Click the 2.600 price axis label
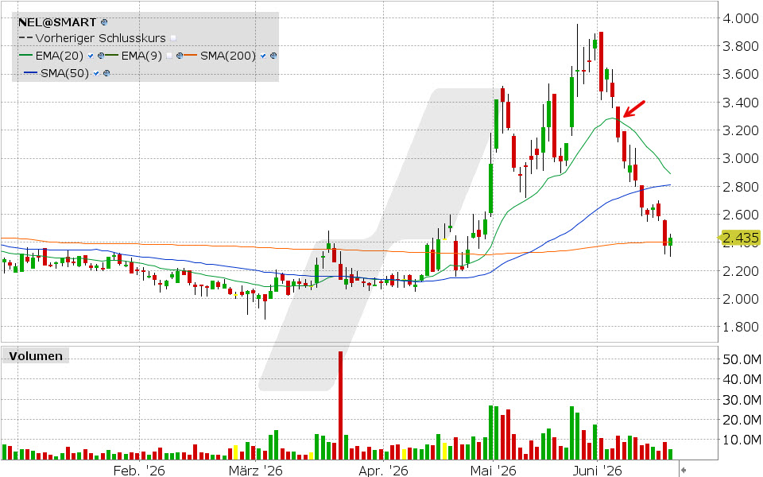This screenshot has height=477, width=763. (x=741, y=215)
